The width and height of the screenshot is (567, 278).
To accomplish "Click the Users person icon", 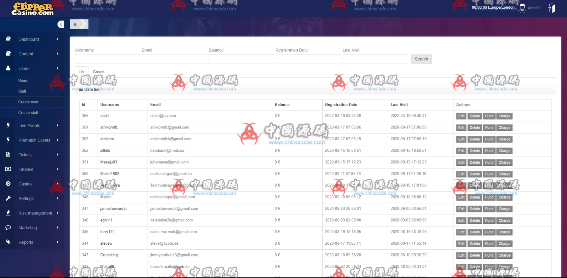I will (x=8, y=68).
